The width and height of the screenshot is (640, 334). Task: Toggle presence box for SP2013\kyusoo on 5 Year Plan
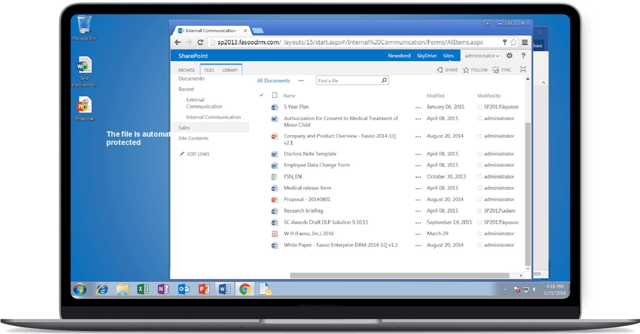pyautogui.click(x=480, y=107)
